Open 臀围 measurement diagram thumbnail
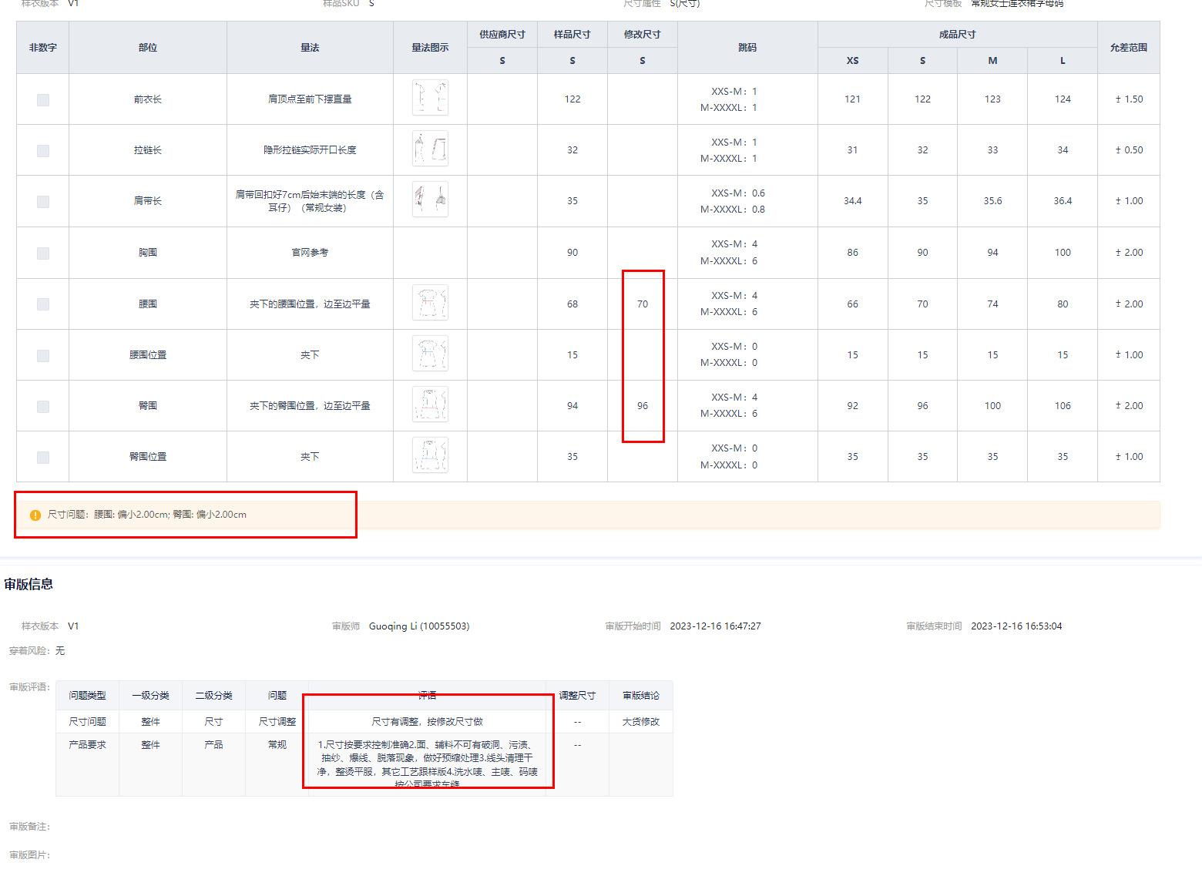Screen dimensions: 1202x876 [430, 404]
